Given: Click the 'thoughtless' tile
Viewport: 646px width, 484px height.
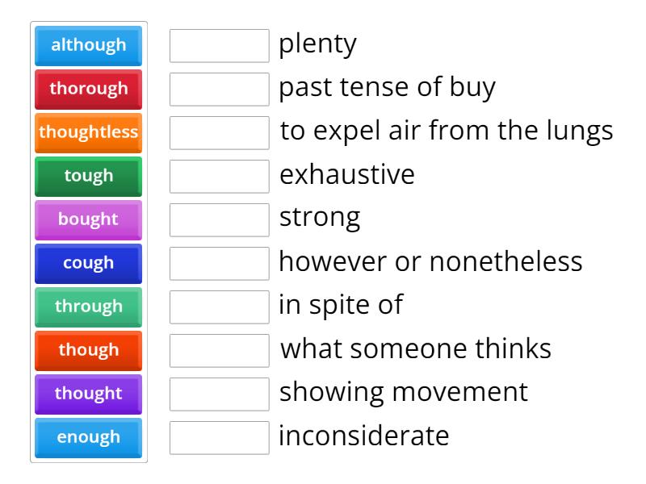Looking at the screenshot, I should [88, 133].
